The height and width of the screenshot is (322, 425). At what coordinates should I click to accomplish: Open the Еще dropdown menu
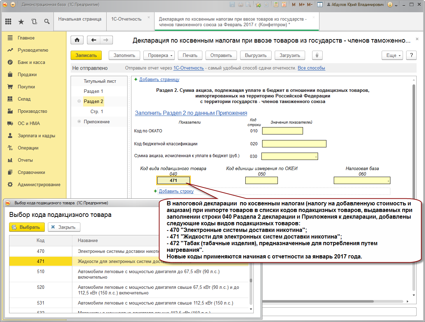[393, 55]
